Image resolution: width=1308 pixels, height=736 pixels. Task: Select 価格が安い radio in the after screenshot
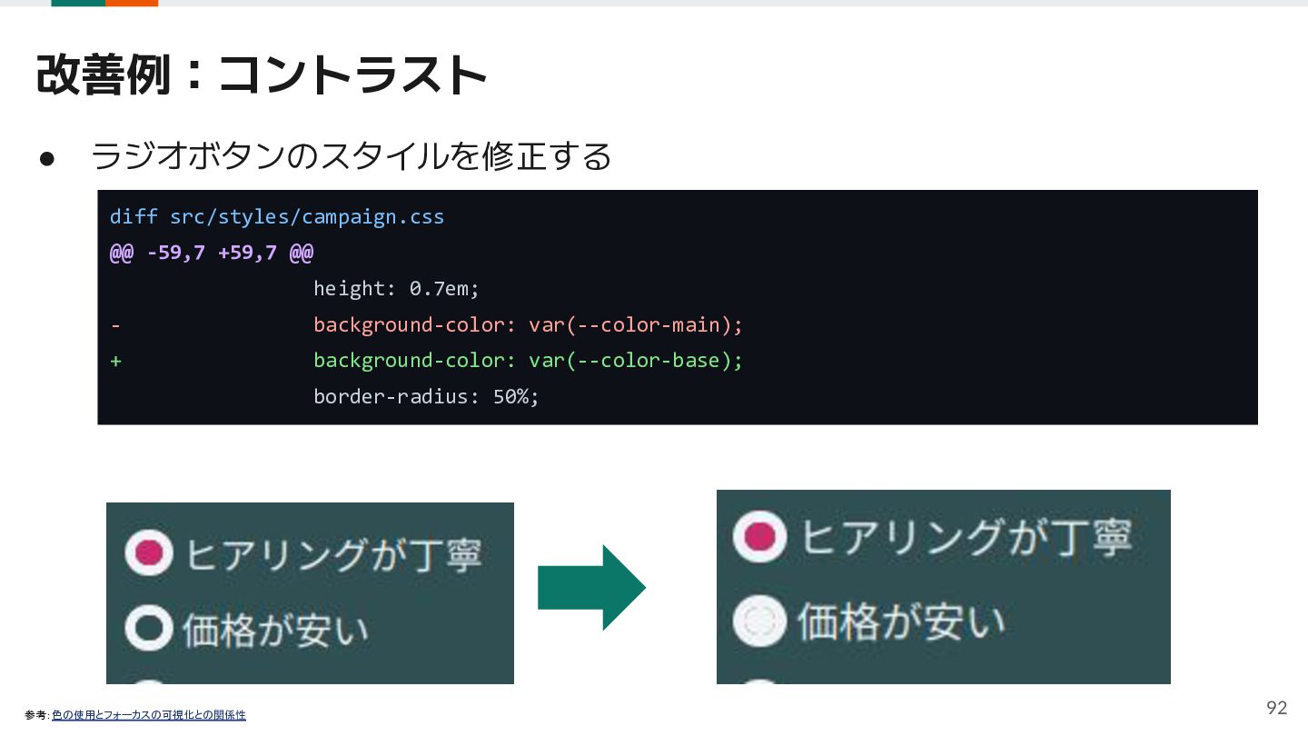pos(759,621)
